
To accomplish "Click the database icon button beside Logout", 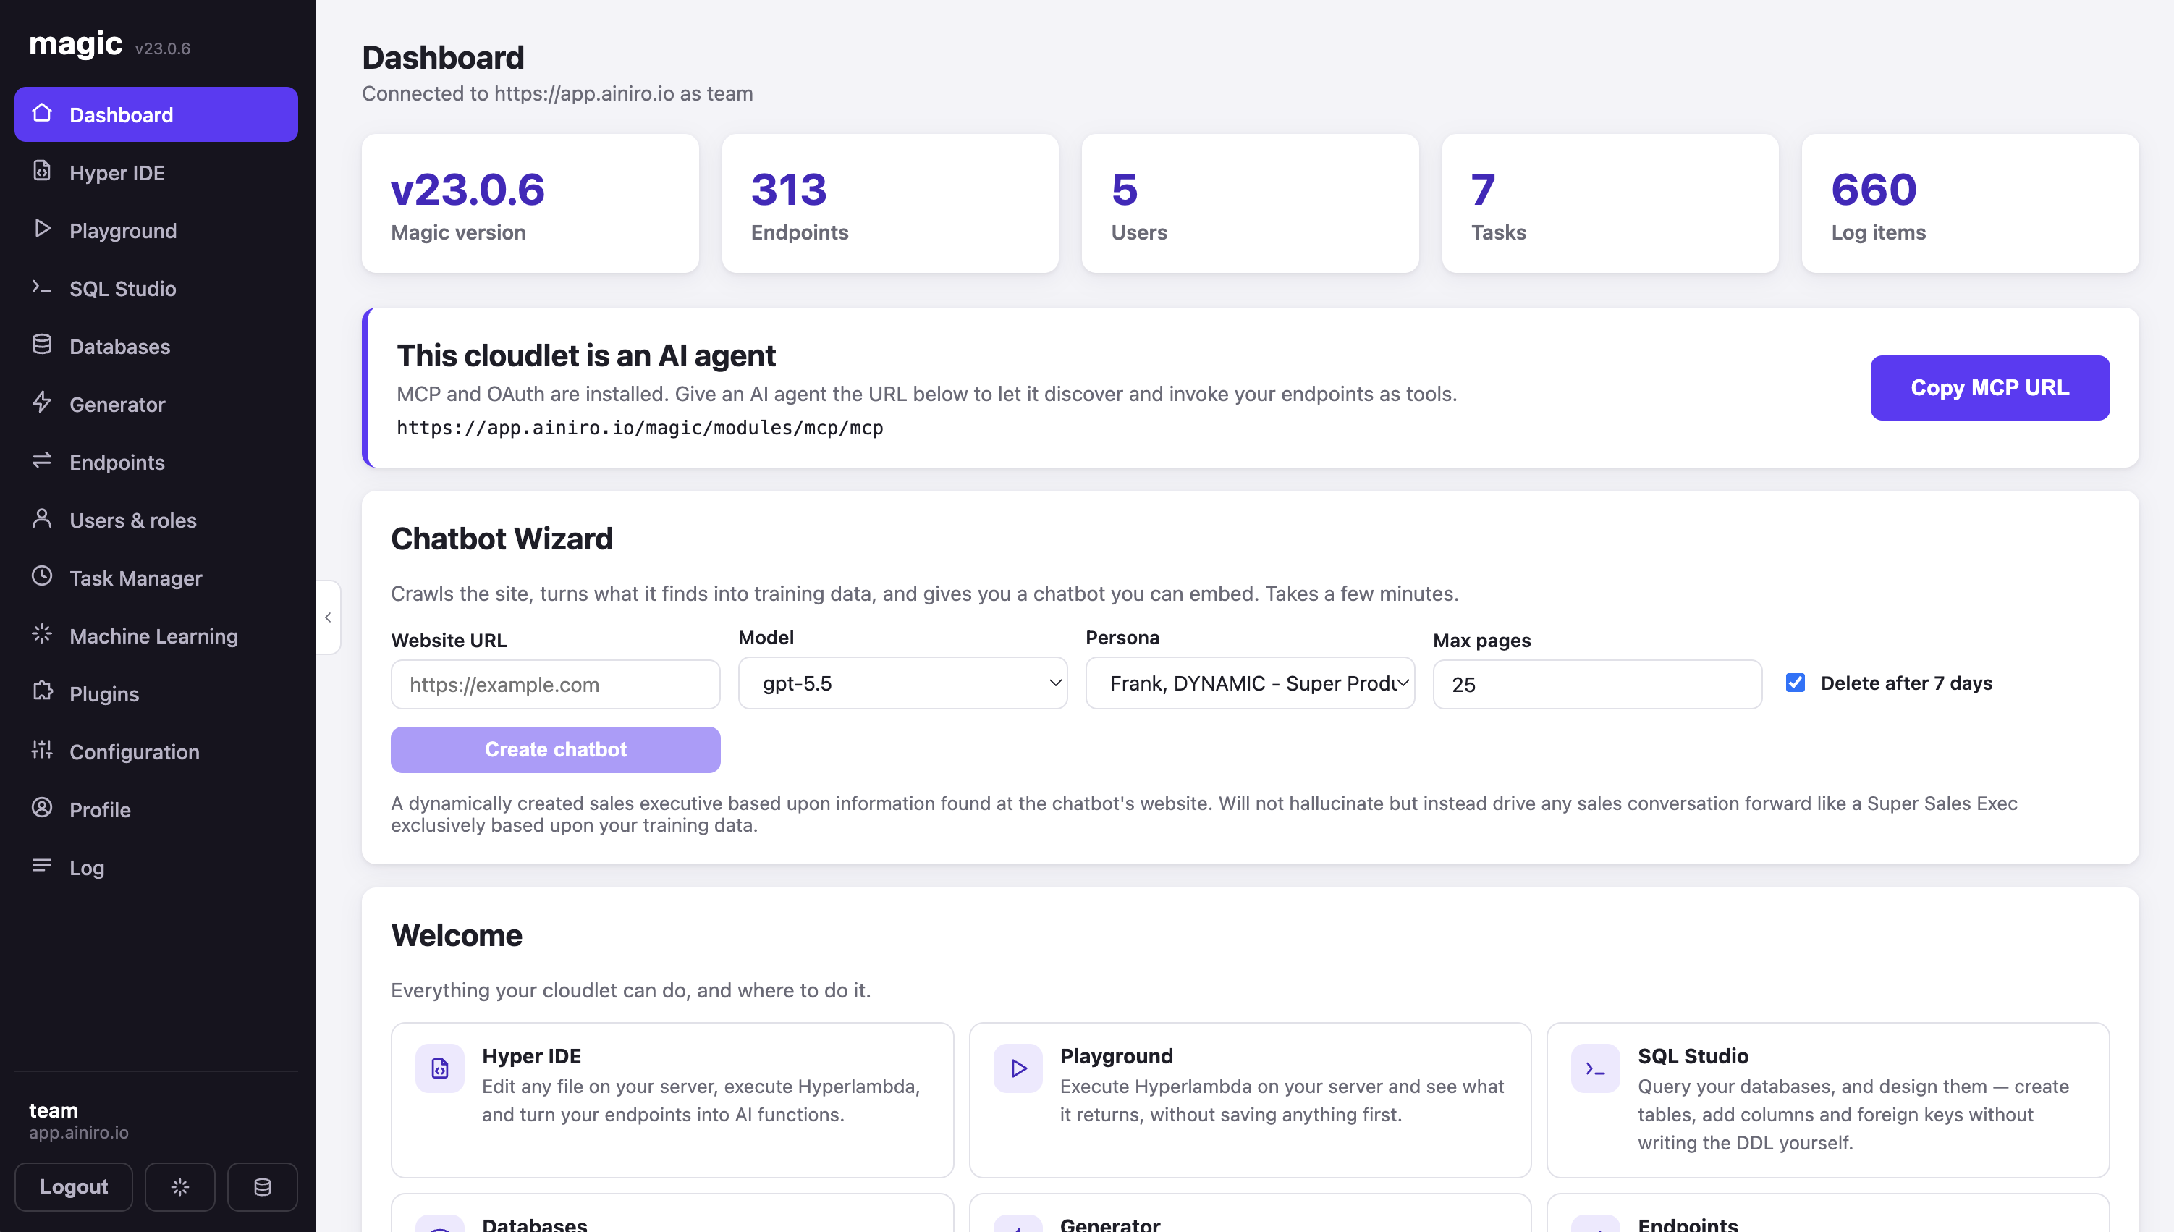I will 263,1187.
